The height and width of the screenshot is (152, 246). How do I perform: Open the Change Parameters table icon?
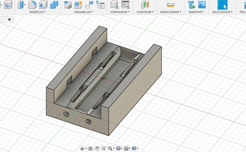125,5
